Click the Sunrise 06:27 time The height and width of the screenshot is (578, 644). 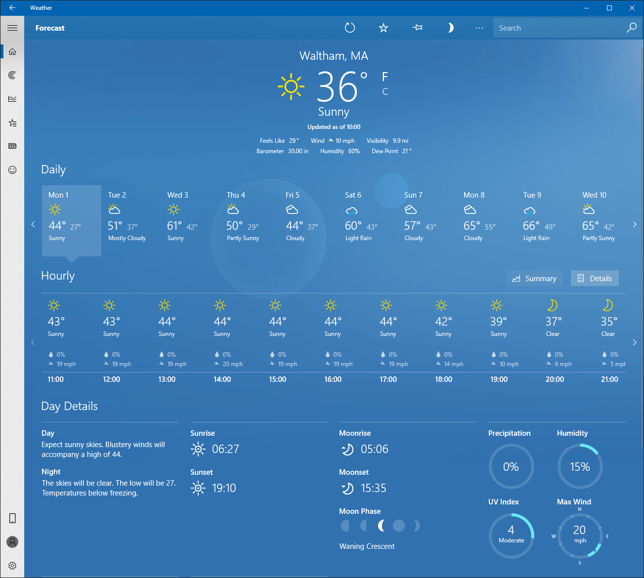[x=225, y=449]
